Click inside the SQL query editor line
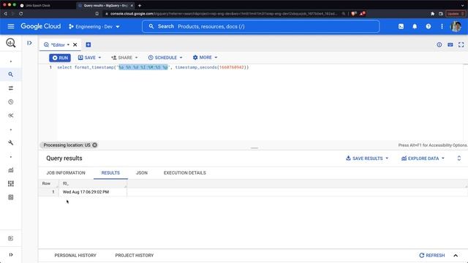 point(153,67)
